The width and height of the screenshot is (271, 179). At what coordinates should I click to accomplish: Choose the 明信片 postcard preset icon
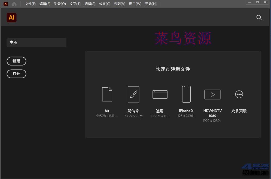133,94
